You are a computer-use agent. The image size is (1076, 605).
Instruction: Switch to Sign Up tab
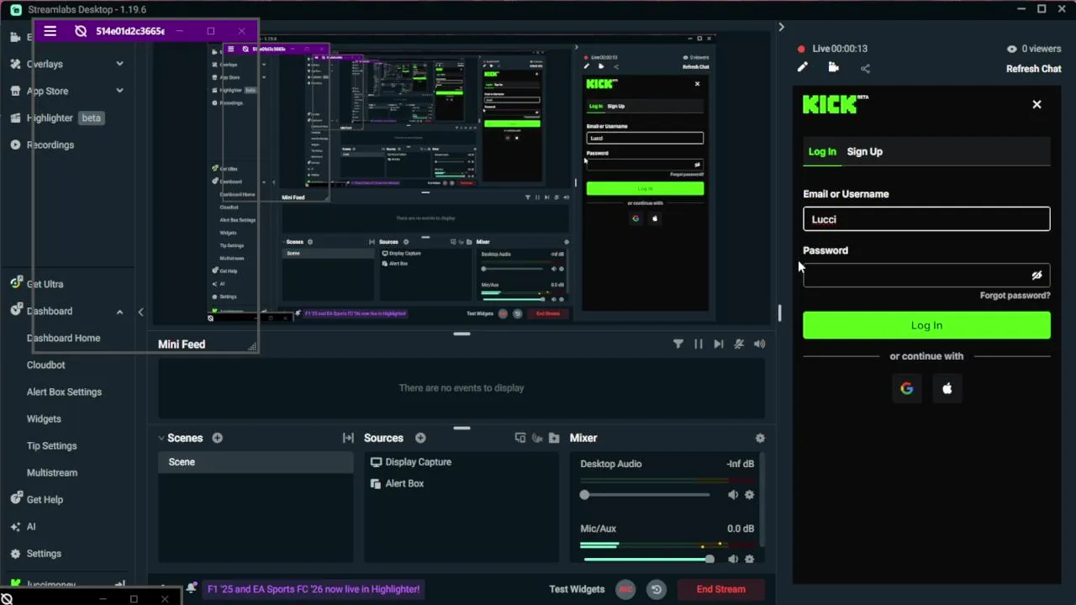coord(864,151)
